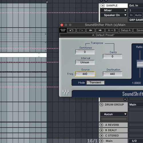This screenshot has height=143, width=143.
Task: Open the DRUM GROUP Main output chooser
Action: [136, 105]
